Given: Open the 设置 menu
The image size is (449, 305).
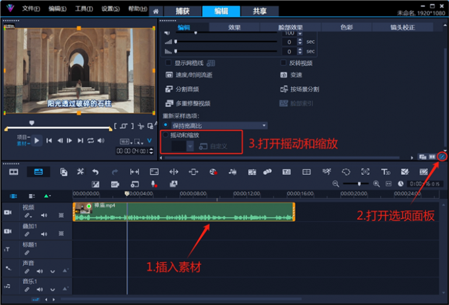Looking at the screenshot, I should (110, 9).
